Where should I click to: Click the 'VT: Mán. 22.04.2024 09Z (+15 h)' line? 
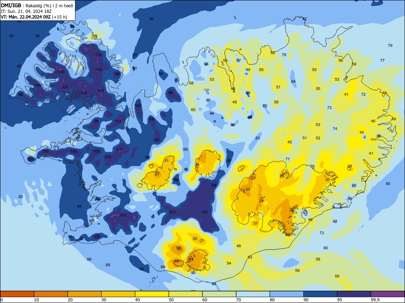(34, 17)
